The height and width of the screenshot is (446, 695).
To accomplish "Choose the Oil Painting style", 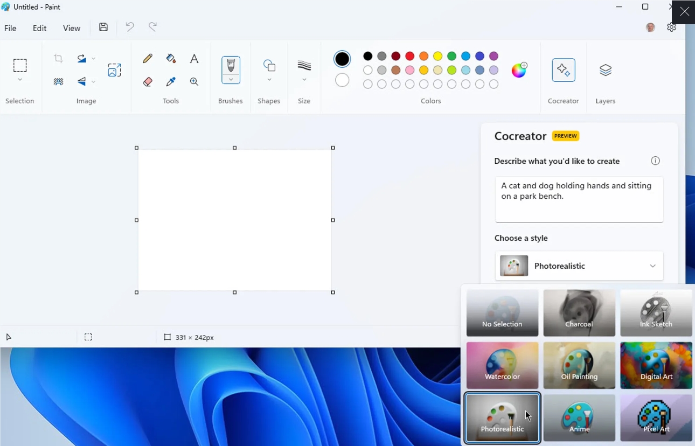I will (579, 365).
